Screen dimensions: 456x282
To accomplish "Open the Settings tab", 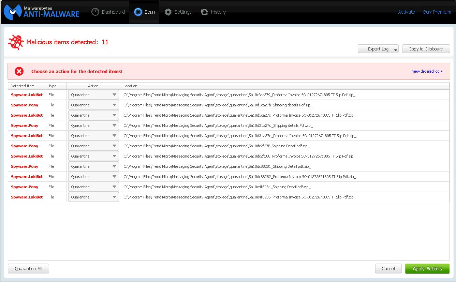I will click(x=178, y=12).
